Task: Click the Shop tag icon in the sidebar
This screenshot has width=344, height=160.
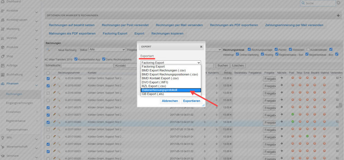Action: tap(3, 56)
